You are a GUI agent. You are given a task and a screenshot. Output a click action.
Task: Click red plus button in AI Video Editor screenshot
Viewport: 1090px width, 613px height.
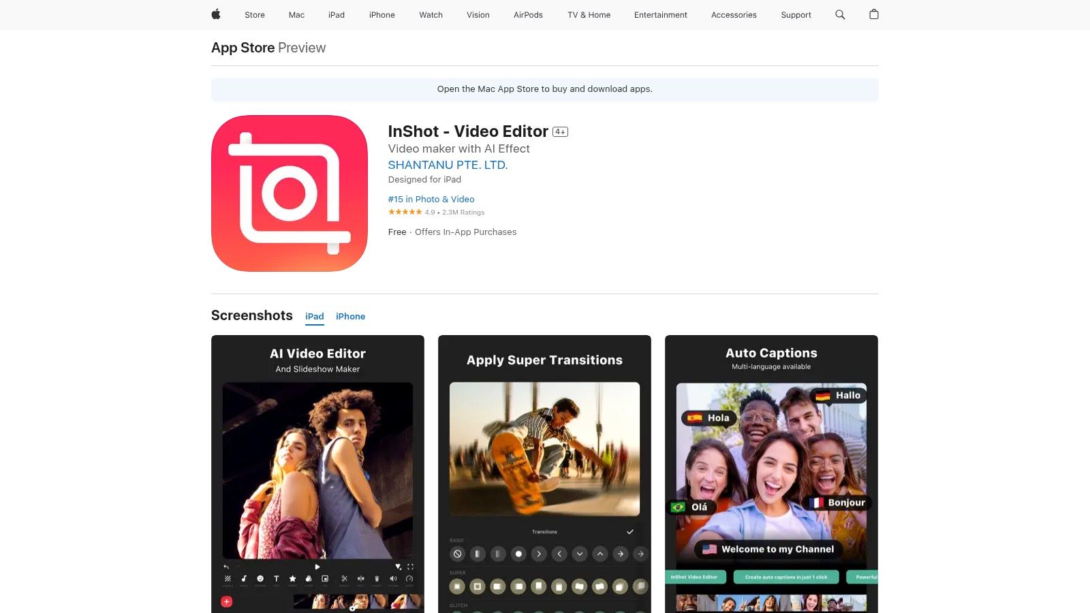coord(227,601)
